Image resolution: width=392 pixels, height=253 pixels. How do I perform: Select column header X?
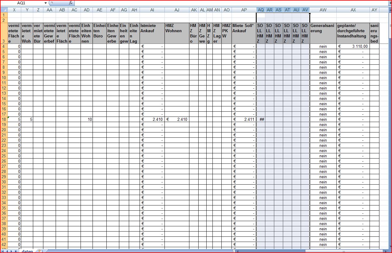pos(14,10)
